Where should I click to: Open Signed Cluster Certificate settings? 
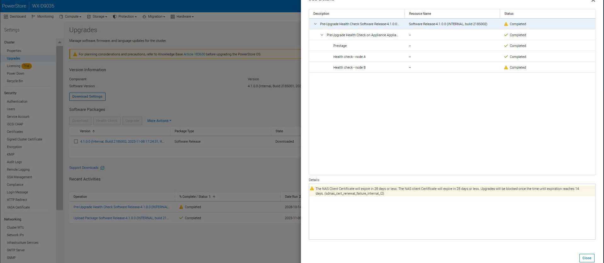[x=24, y=139]
